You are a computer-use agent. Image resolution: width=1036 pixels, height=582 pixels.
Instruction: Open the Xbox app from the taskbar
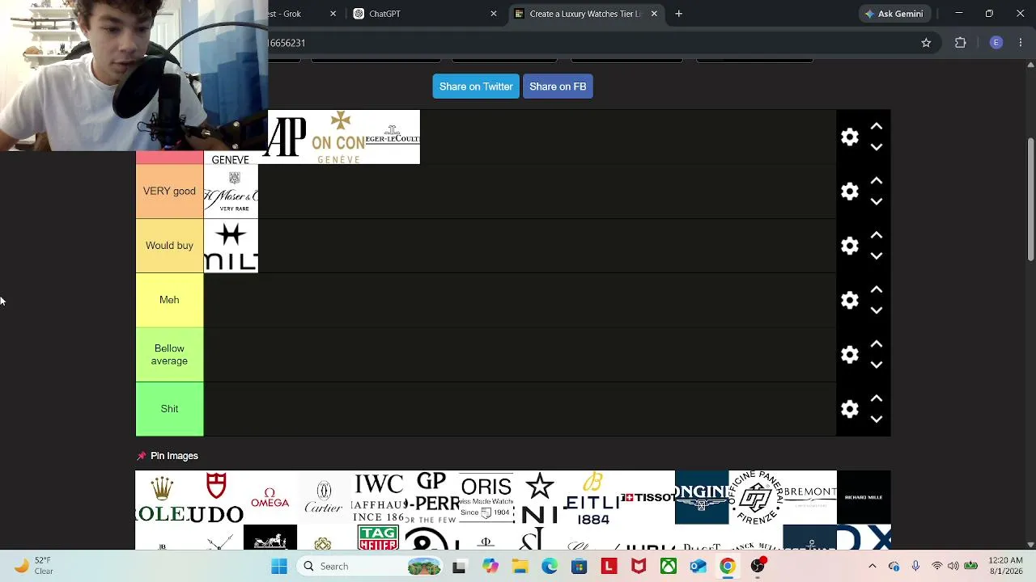click(669, 567)
